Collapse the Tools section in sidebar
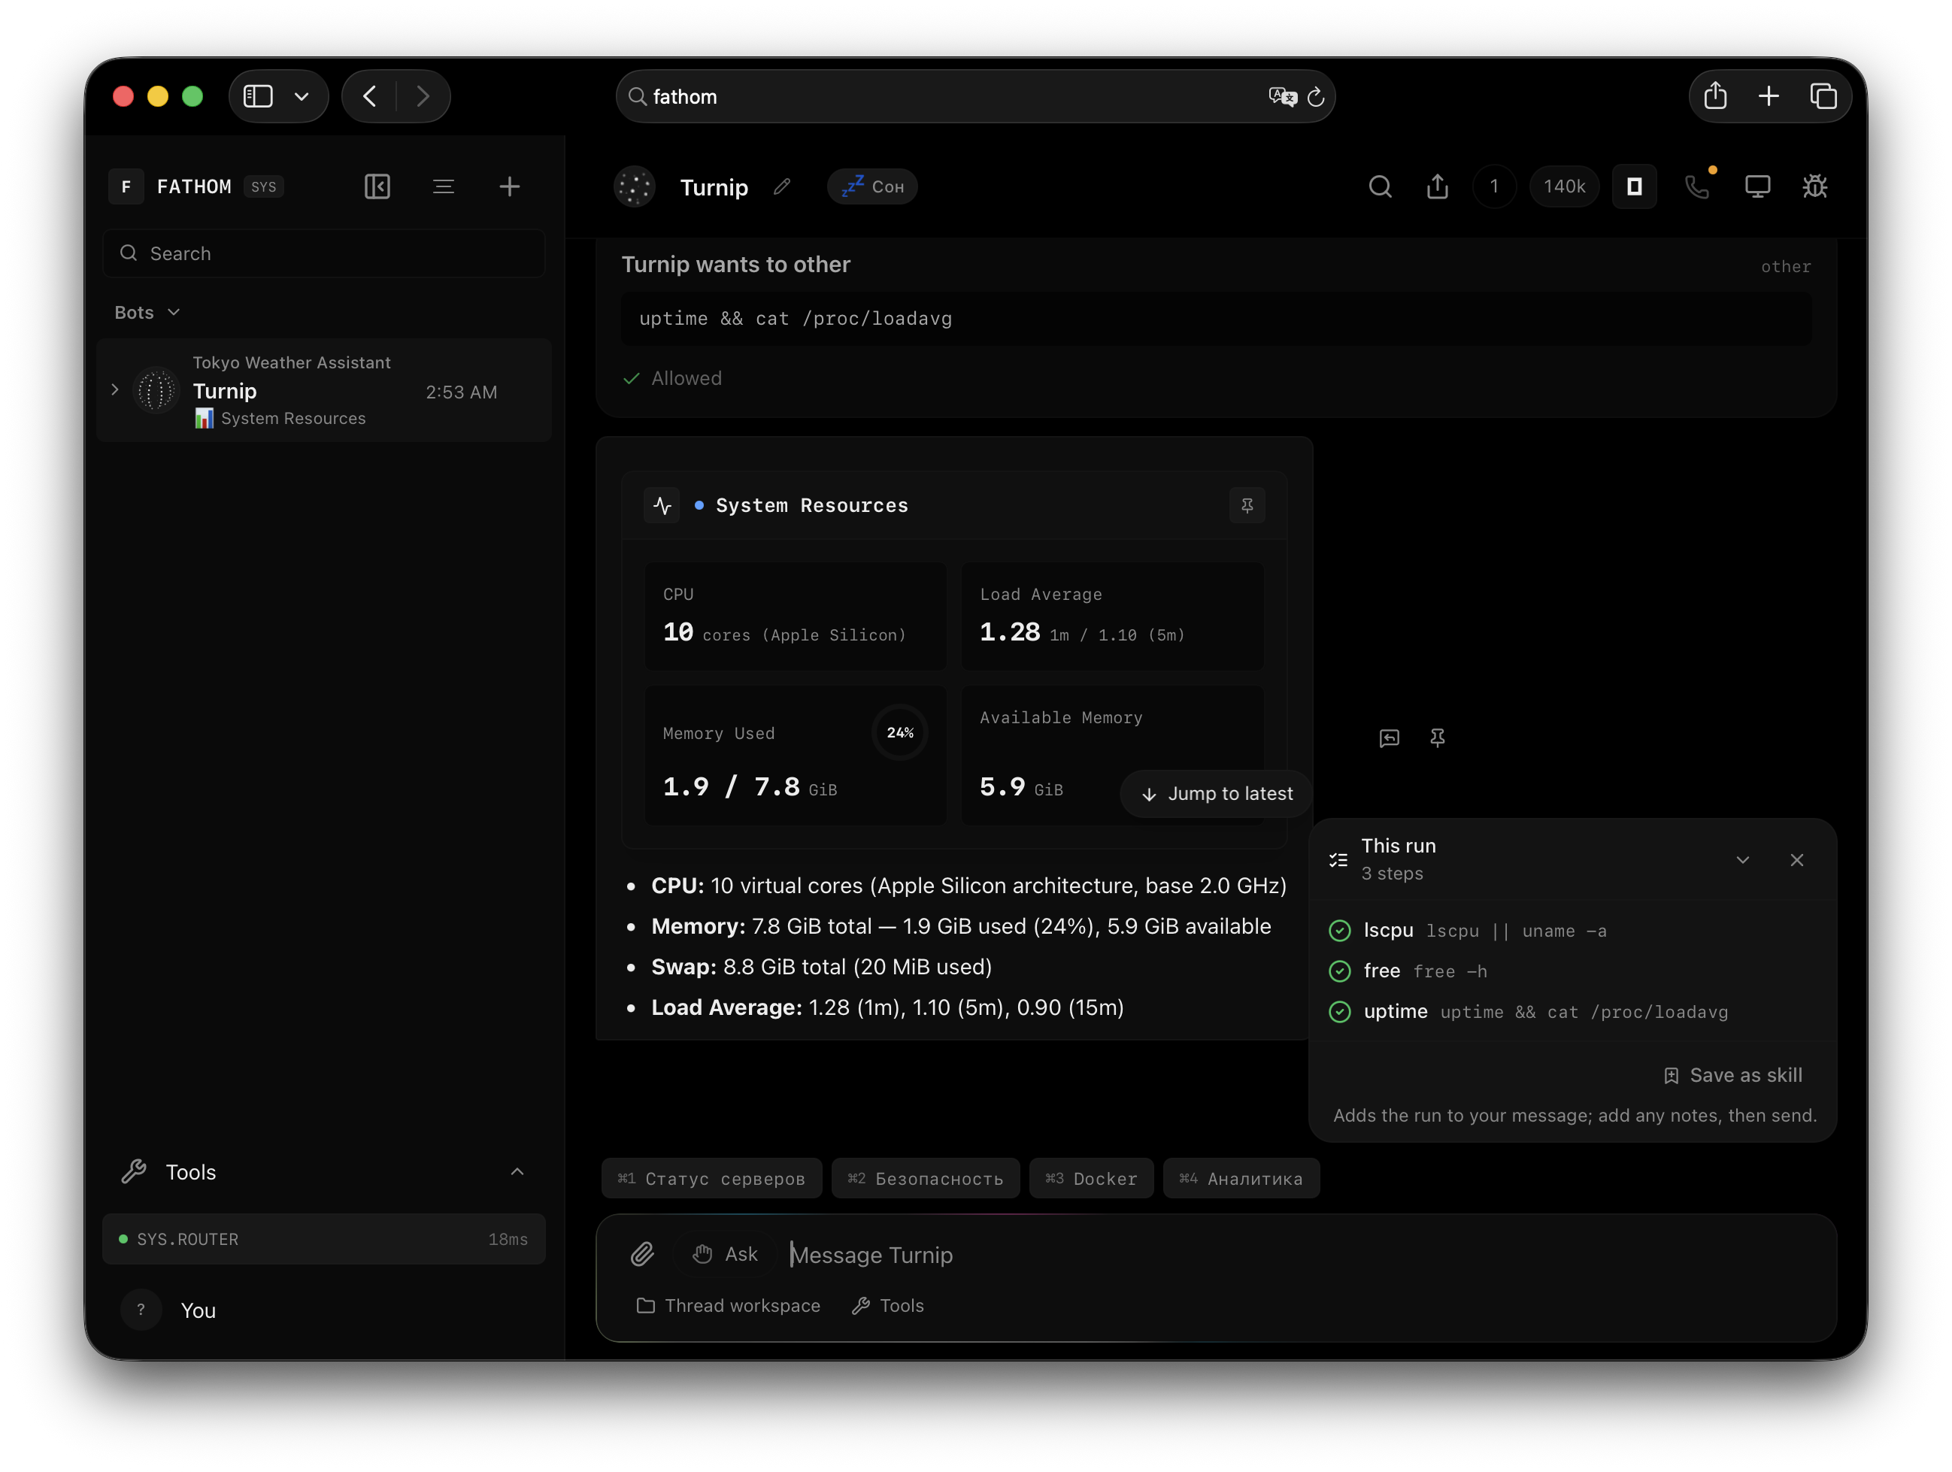This screenshot has height=1472, width=1952. coord(517,1171)
